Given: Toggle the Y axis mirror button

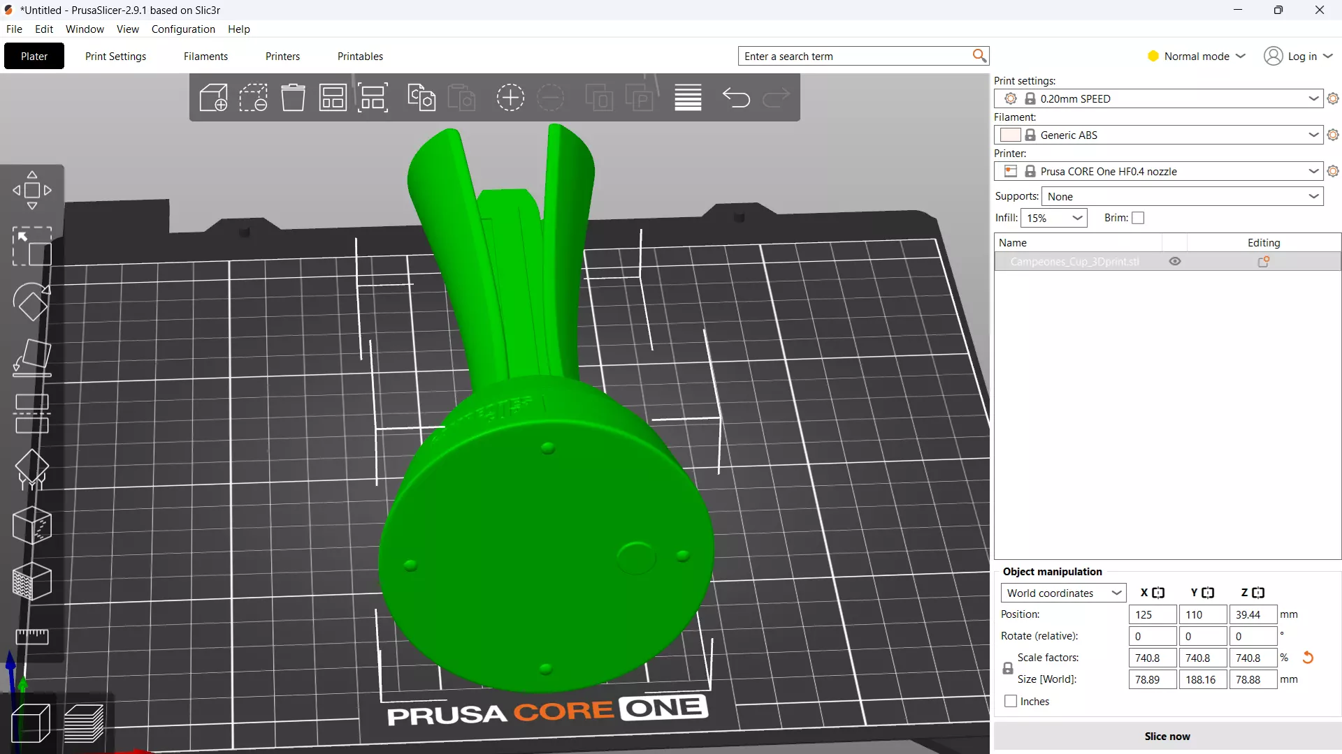Looking at the screenshot, I should pos(1208,593).
